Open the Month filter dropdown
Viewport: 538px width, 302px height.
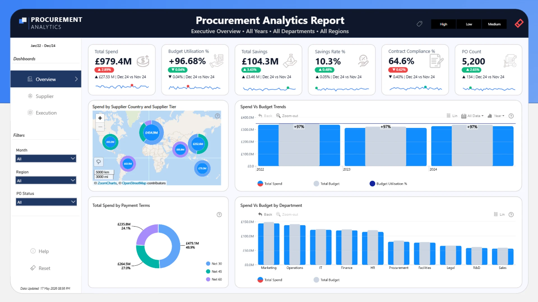click(x=46, y=159)
